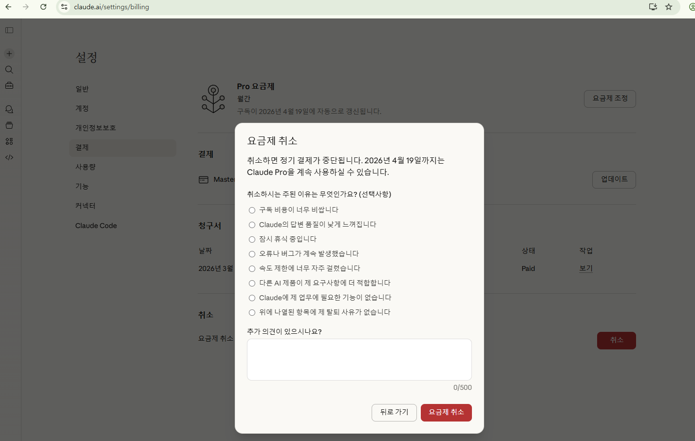Open the 보기 invoice link
Screen dimensions: 695x441
pyautogui.click(x=586, y=268)
